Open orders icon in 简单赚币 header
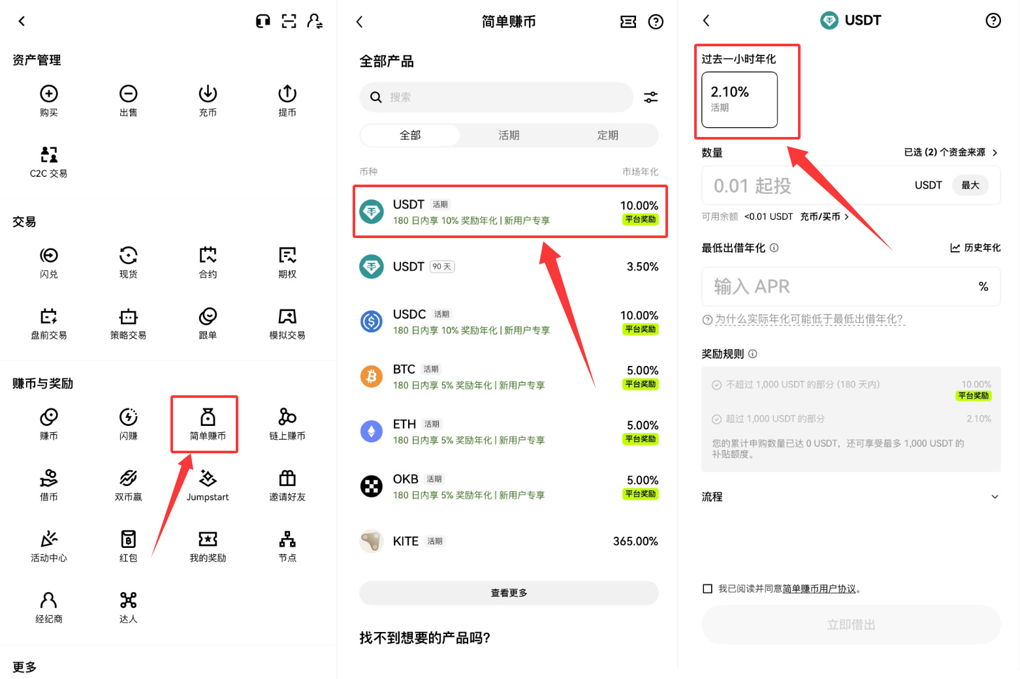The image size is (1020, 679). [x=628, y=22]
